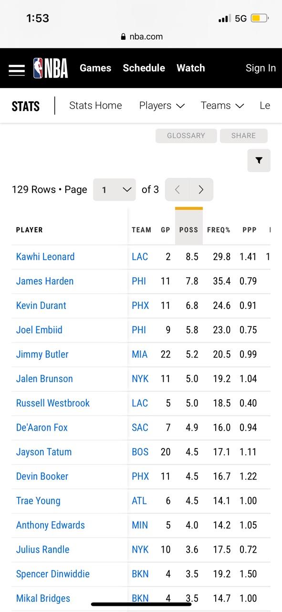Open the hamburger navigation menu
Image resolution: width=282 pixels, height=612 pixels.
(x=17, y=69)
